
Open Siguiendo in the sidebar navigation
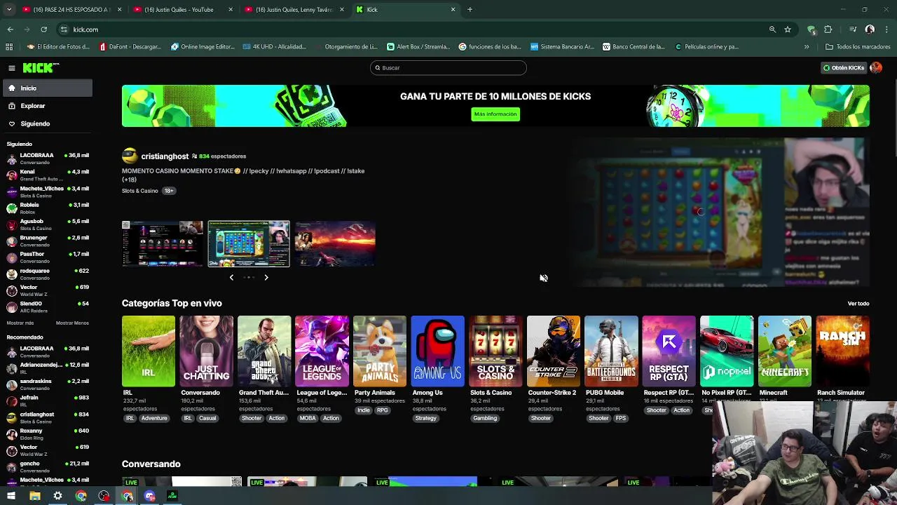(46, 123)
